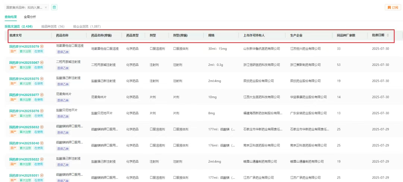Click the 药品名称(摩熵) column header
The width and height of the screenshot is (403, 182).
pos(101,36)
